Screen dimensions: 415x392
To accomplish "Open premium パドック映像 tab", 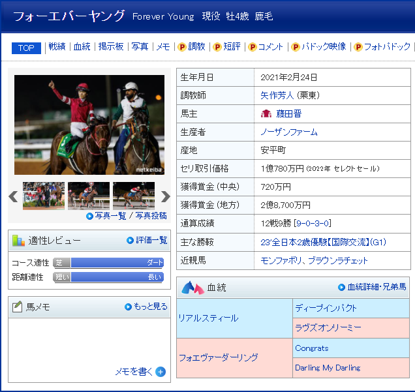I will 324,46.
